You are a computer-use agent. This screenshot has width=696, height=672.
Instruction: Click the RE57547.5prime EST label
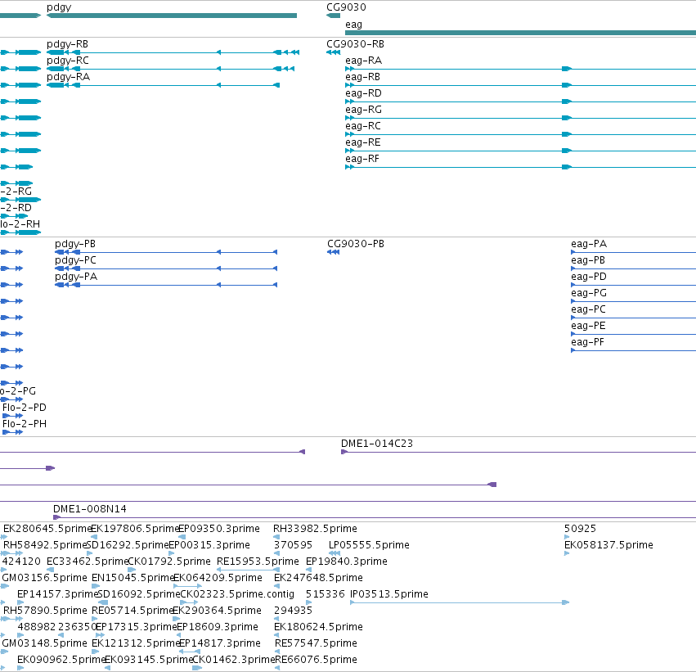pos(316,643)
